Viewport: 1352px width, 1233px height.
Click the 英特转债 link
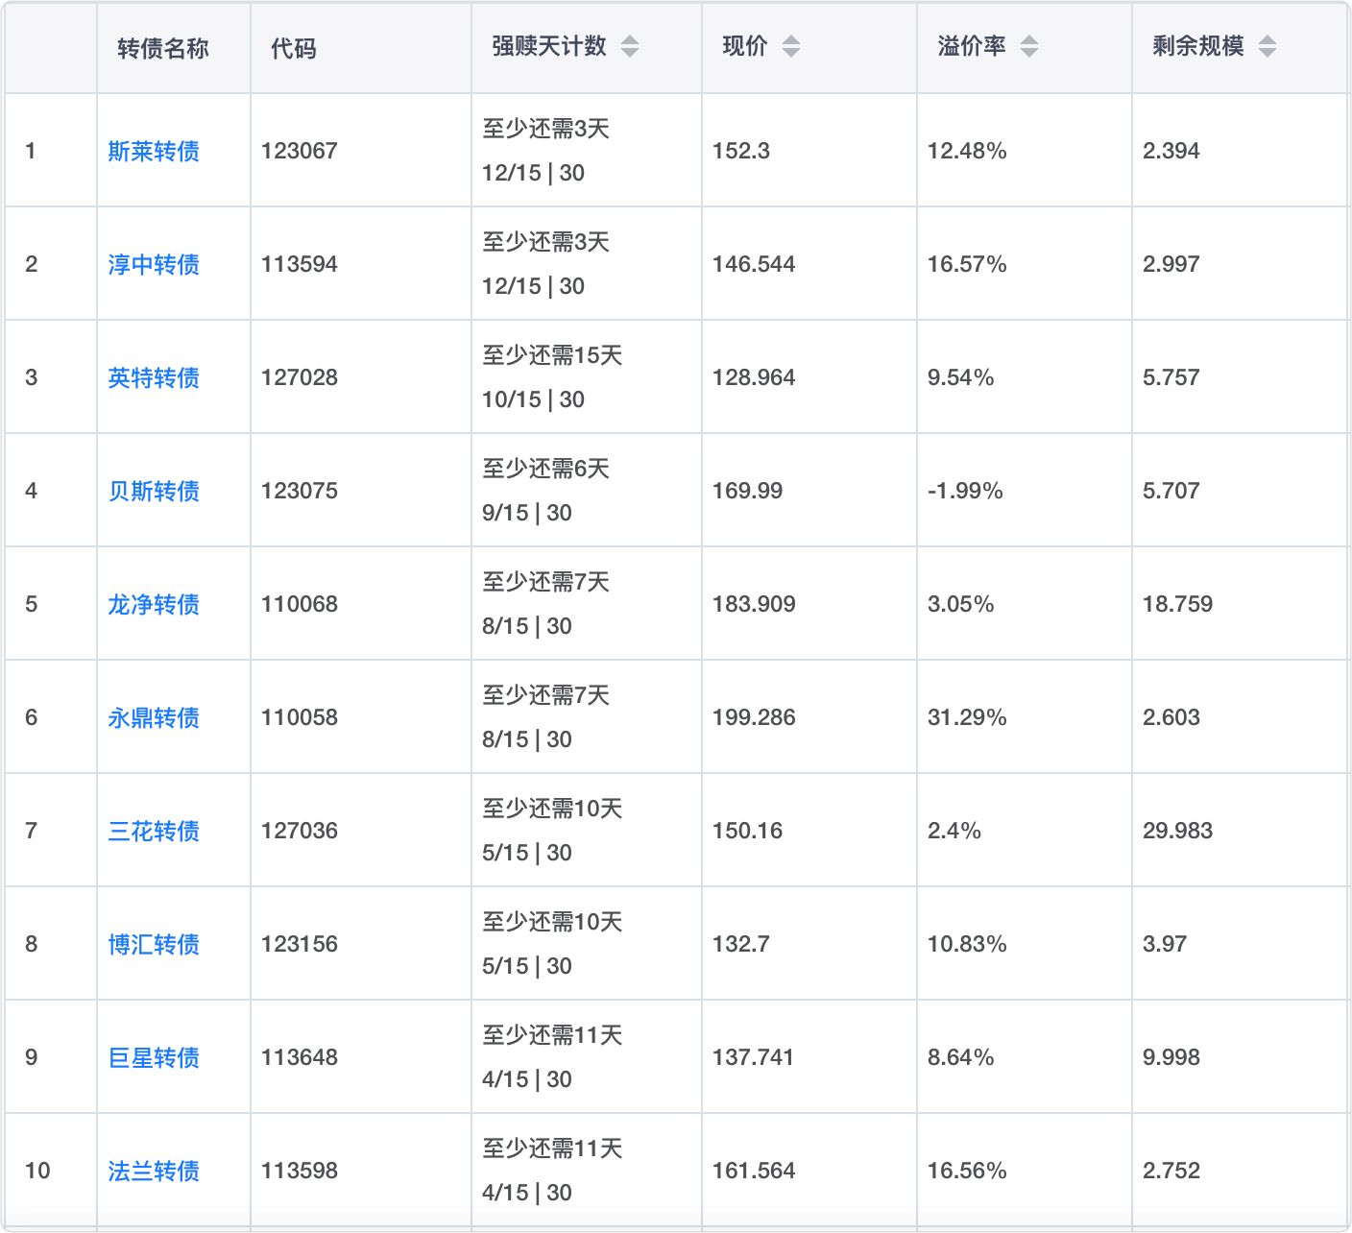pos(154,377)
